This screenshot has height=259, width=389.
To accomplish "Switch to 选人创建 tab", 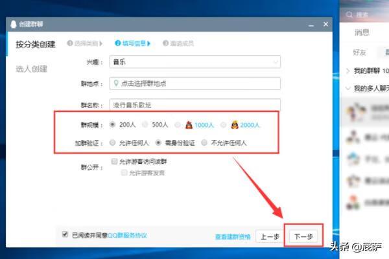I will coord(31,69).
